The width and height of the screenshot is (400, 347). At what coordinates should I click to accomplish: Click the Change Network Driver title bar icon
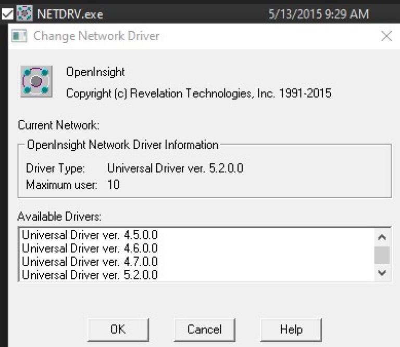pyautogui.click(x=19, y=36)
